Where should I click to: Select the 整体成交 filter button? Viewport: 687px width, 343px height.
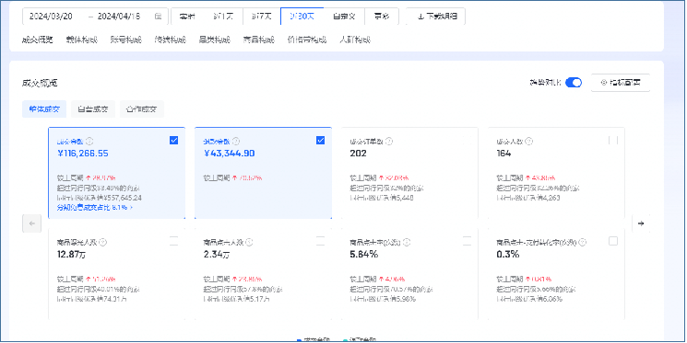click(x=44, y=109)
